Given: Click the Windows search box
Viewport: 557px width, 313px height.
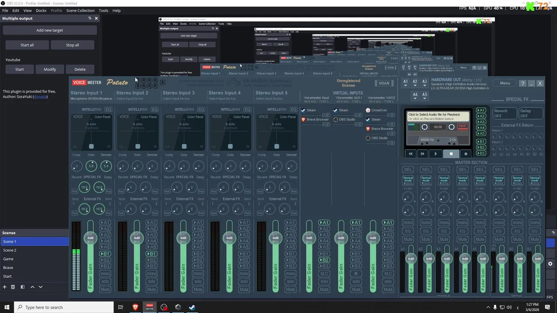Looking at the screenshot, I should [64, 307].
